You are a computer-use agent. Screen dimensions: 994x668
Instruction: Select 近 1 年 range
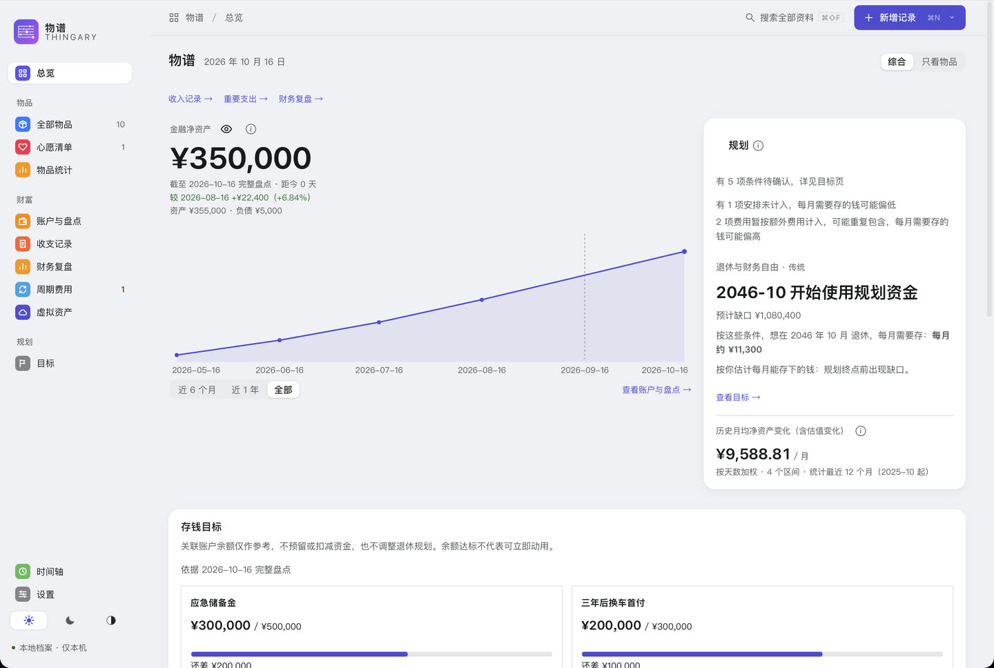[x=245, y=390]
